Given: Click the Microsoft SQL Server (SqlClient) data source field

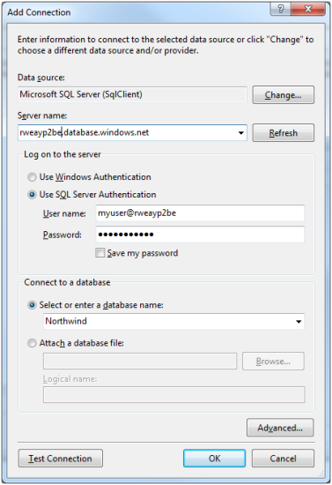Looking at the screenshot, I should coord(132,94).
